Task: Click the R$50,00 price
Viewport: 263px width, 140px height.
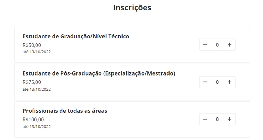Action: (x=32, y=45)
